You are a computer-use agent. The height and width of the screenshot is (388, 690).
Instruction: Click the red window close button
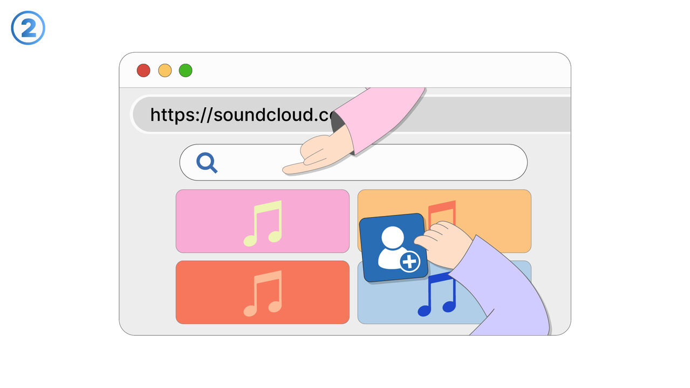click(144, 71)
